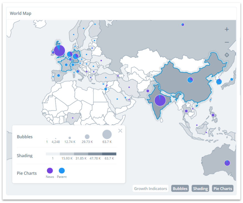Screen dimensions: 243x203
Task: Click the blue Patent legend swatch
Action: coord(62,171)
